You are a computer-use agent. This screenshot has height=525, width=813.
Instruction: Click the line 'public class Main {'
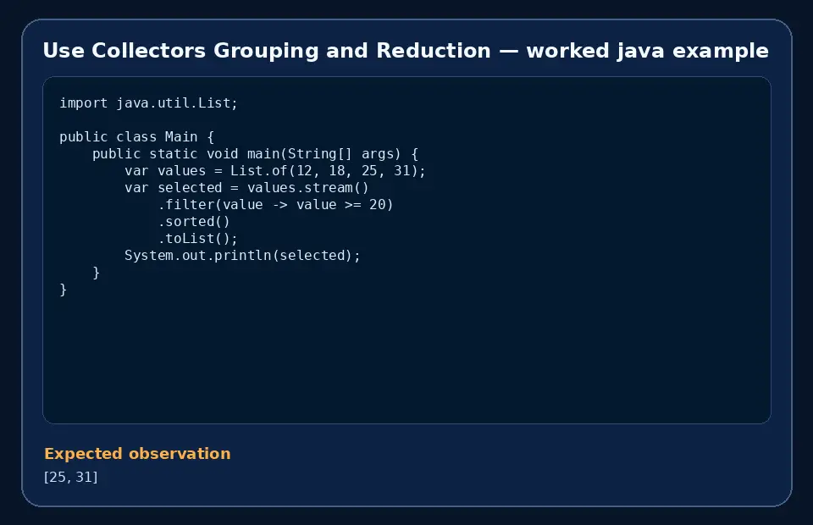click(136, 137)
